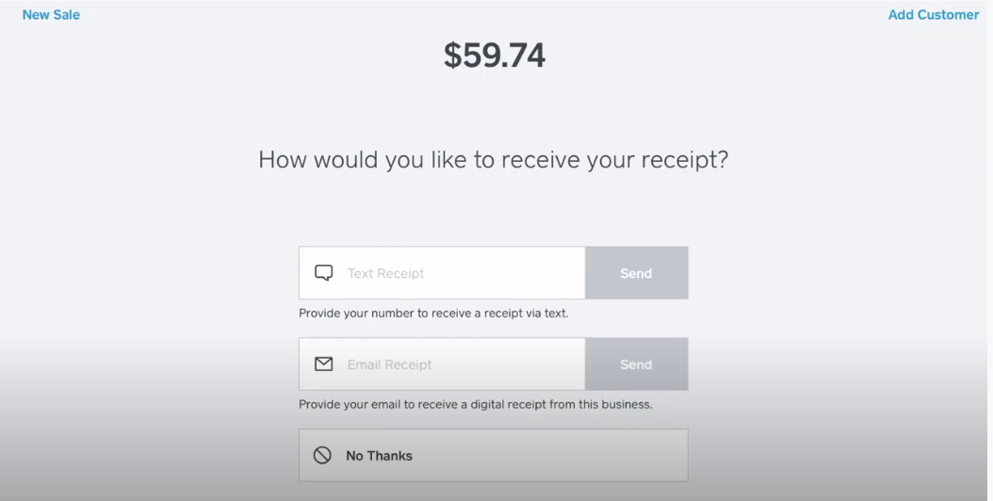Tap the gray Send button for texting

click(636, 273)
